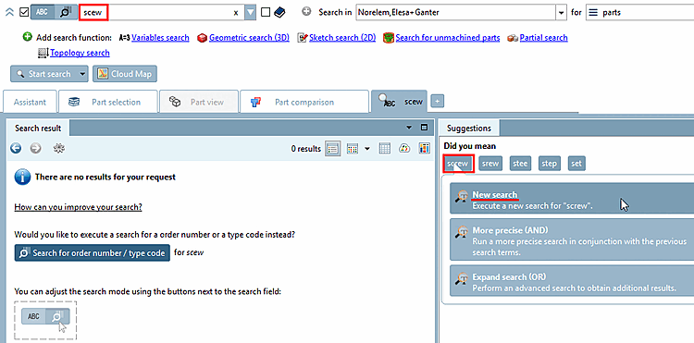Open the view mode dropdown arrow
694x343 pixels.
(x=367, y=149)
